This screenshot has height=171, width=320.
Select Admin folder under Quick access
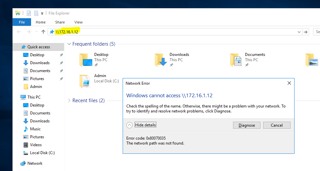tap(36, 87)
